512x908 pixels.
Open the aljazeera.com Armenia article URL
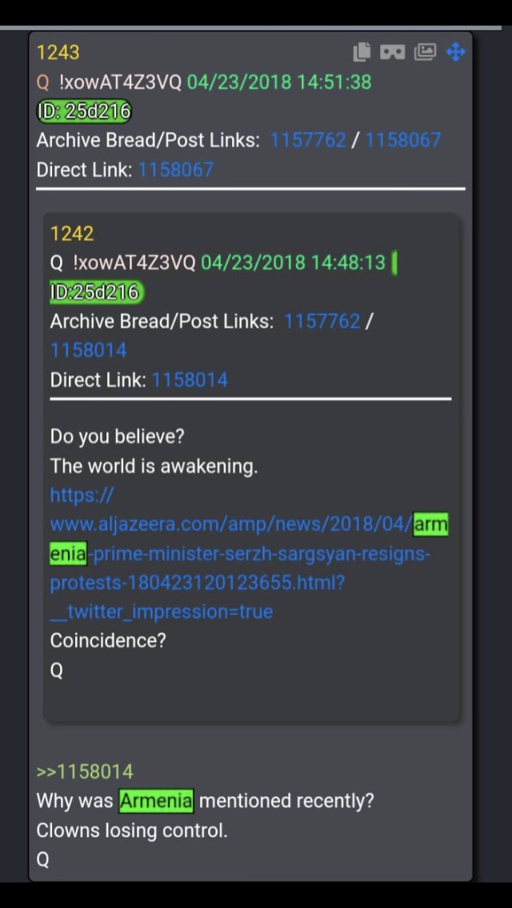249,554
